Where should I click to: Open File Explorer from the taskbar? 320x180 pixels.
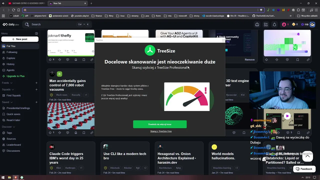9,177
